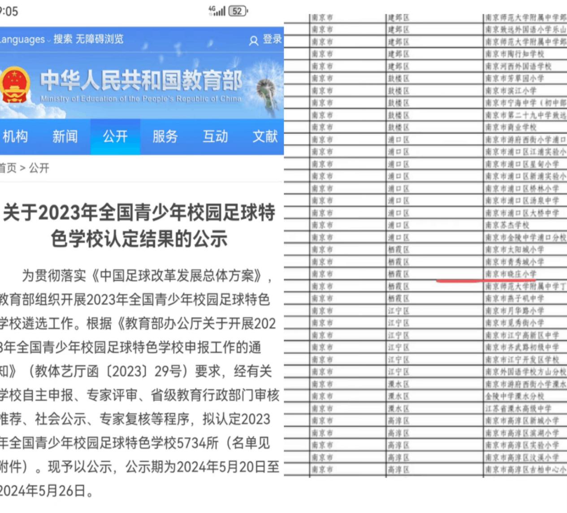Click 建邺区 cell in the 陶行知学校 row

pos(398,54)
